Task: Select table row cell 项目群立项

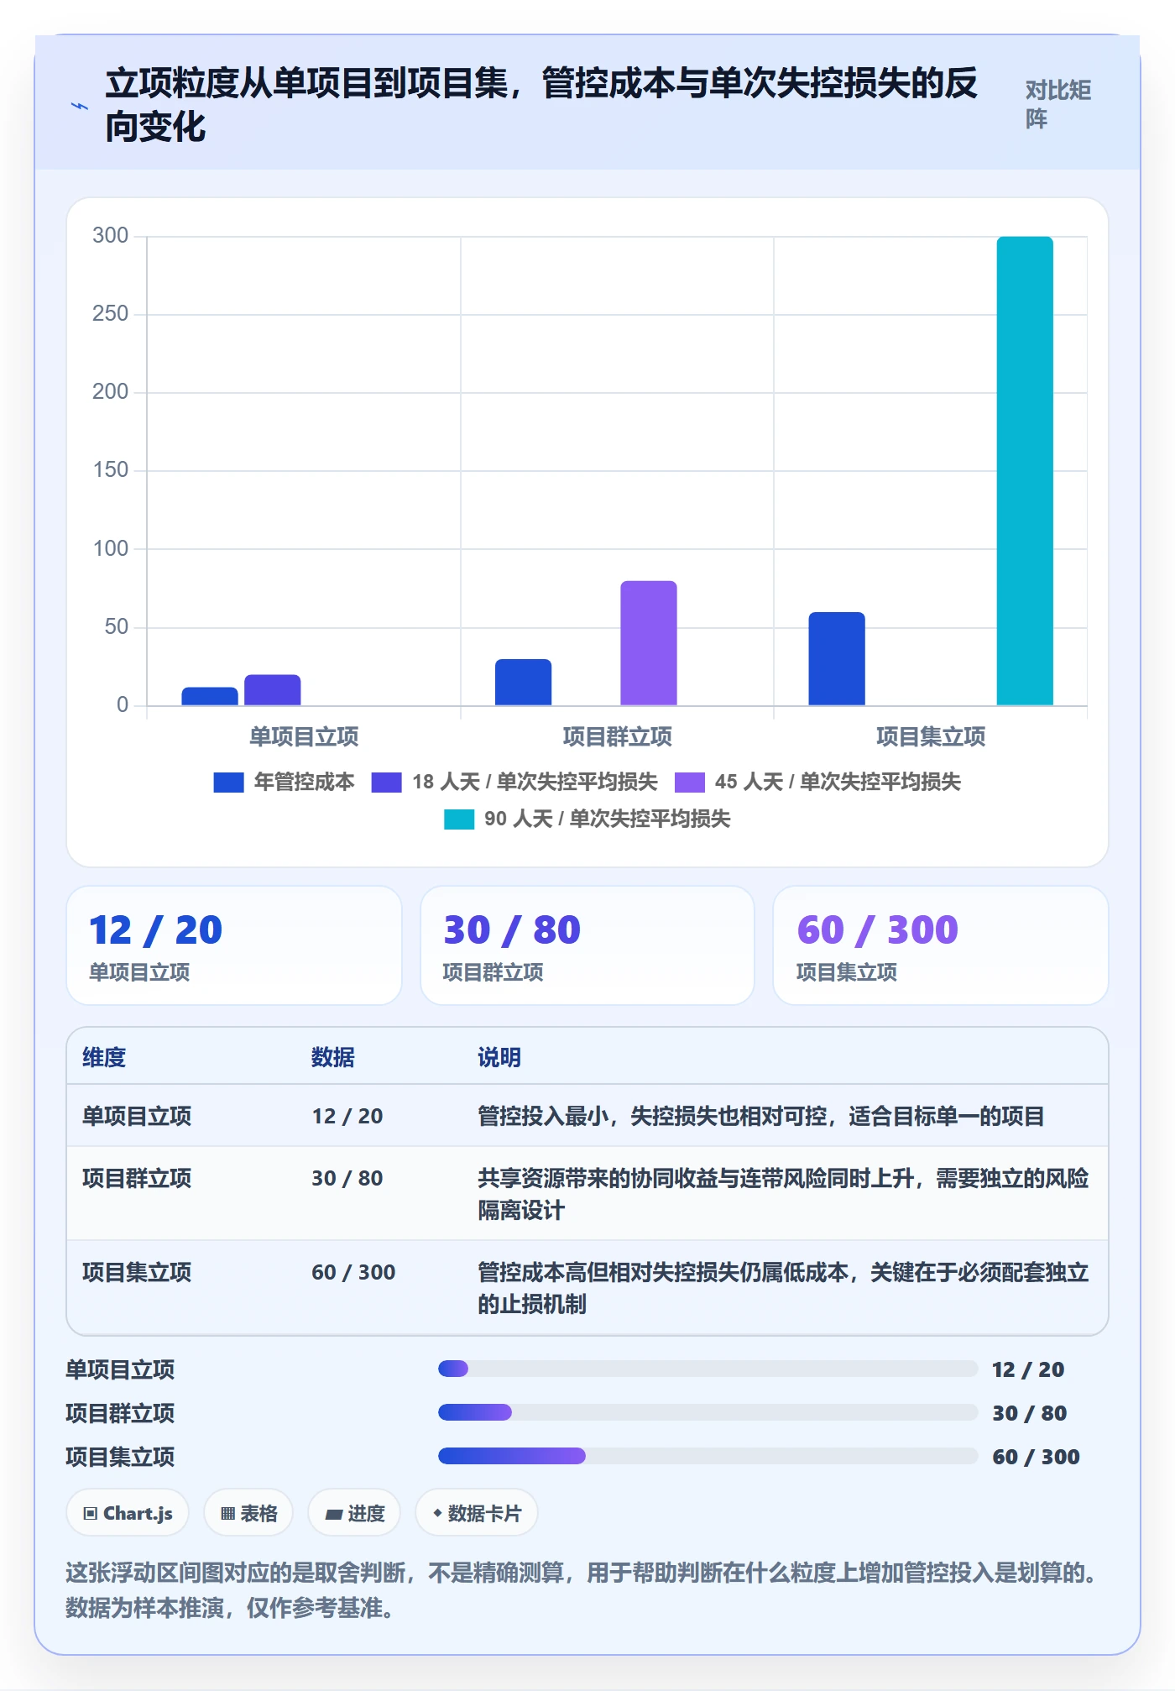Action: (x=137, y=1179)
